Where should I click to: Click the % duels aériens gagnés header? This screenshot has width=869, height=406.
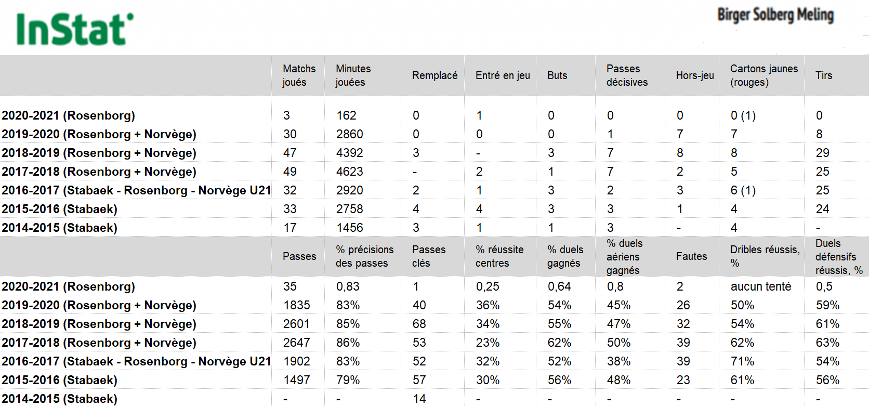(x=624, y=257)
